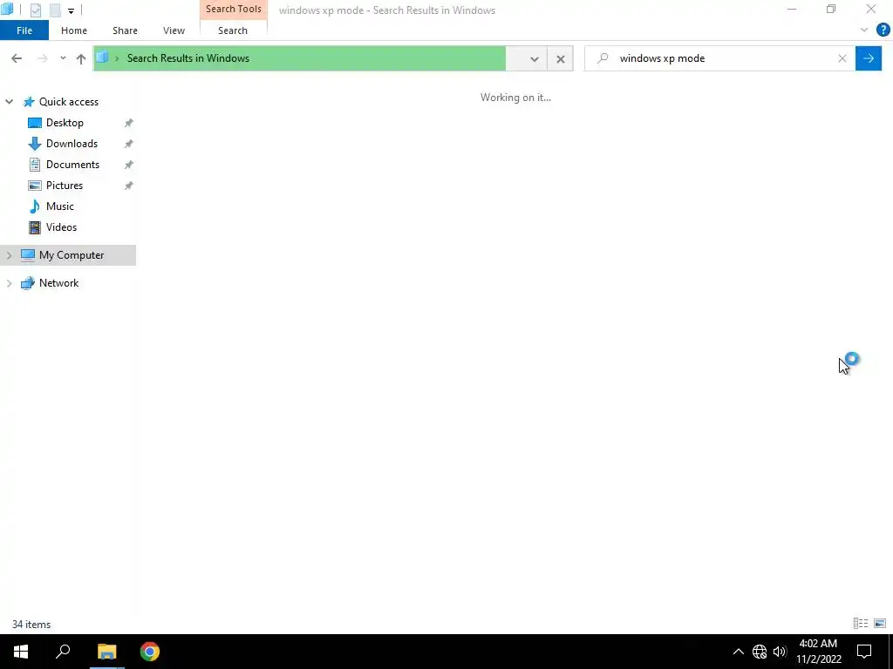Click the New folder quick access icon
Image resolution: width=893 pixels, height=669 pixels.
[55, 10]
